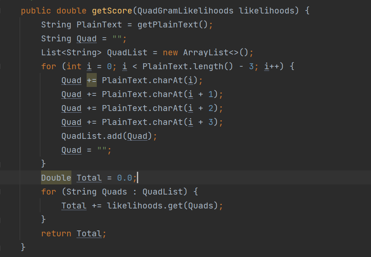The height and width of the screenshot is (257, 371).
Task: Click ArrayList in the QuadList declaration
Action: (x=206, y=52)
